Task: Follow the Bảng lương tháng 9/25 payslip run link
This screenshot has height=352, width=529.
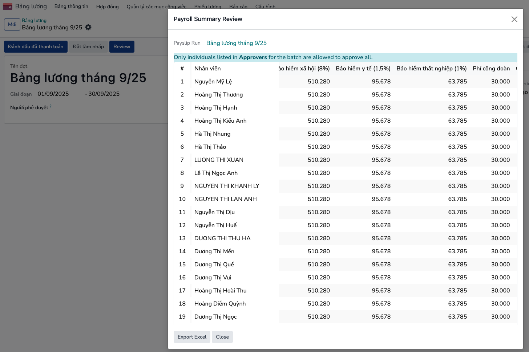Action: click(x=236, y=43)
